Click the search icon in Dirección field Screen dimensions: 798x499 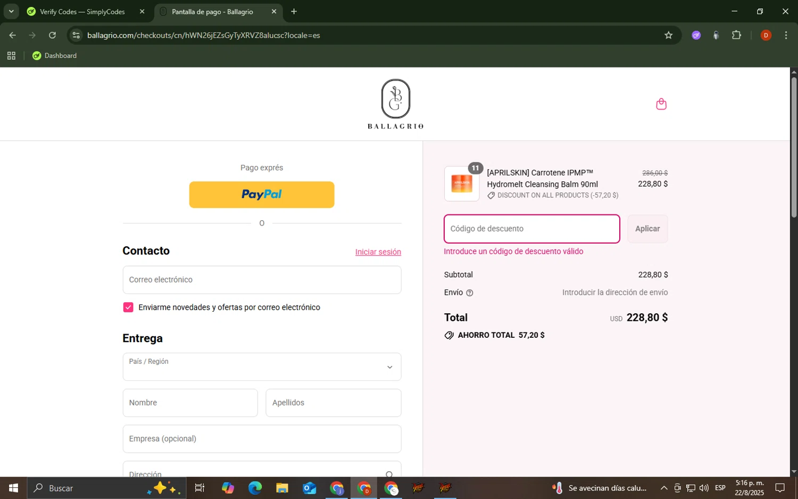(x=389, y=474)
